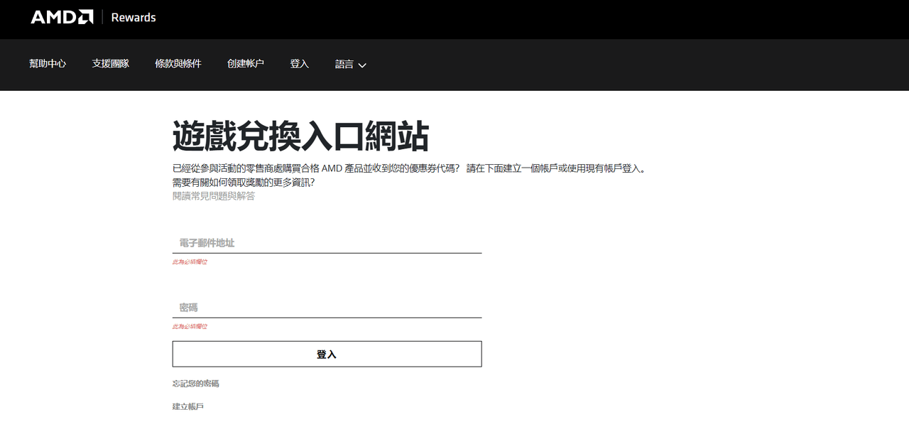909x439 pixels.
Task: Click the required-field error under password field
Action: 190,327
